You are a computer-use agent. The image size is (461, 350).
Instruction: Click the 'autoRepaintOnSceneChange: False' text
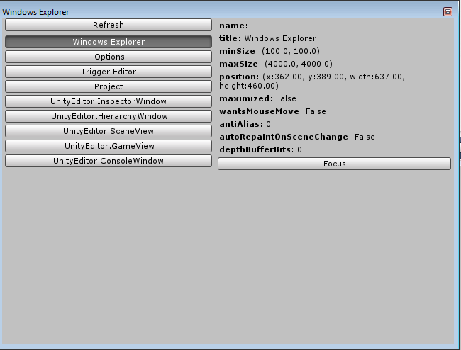click(297, 137)
